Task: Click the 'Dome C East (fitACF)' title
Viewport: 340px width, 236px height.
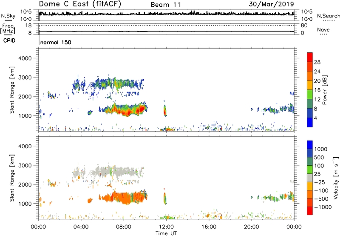Action: point(80,4)
